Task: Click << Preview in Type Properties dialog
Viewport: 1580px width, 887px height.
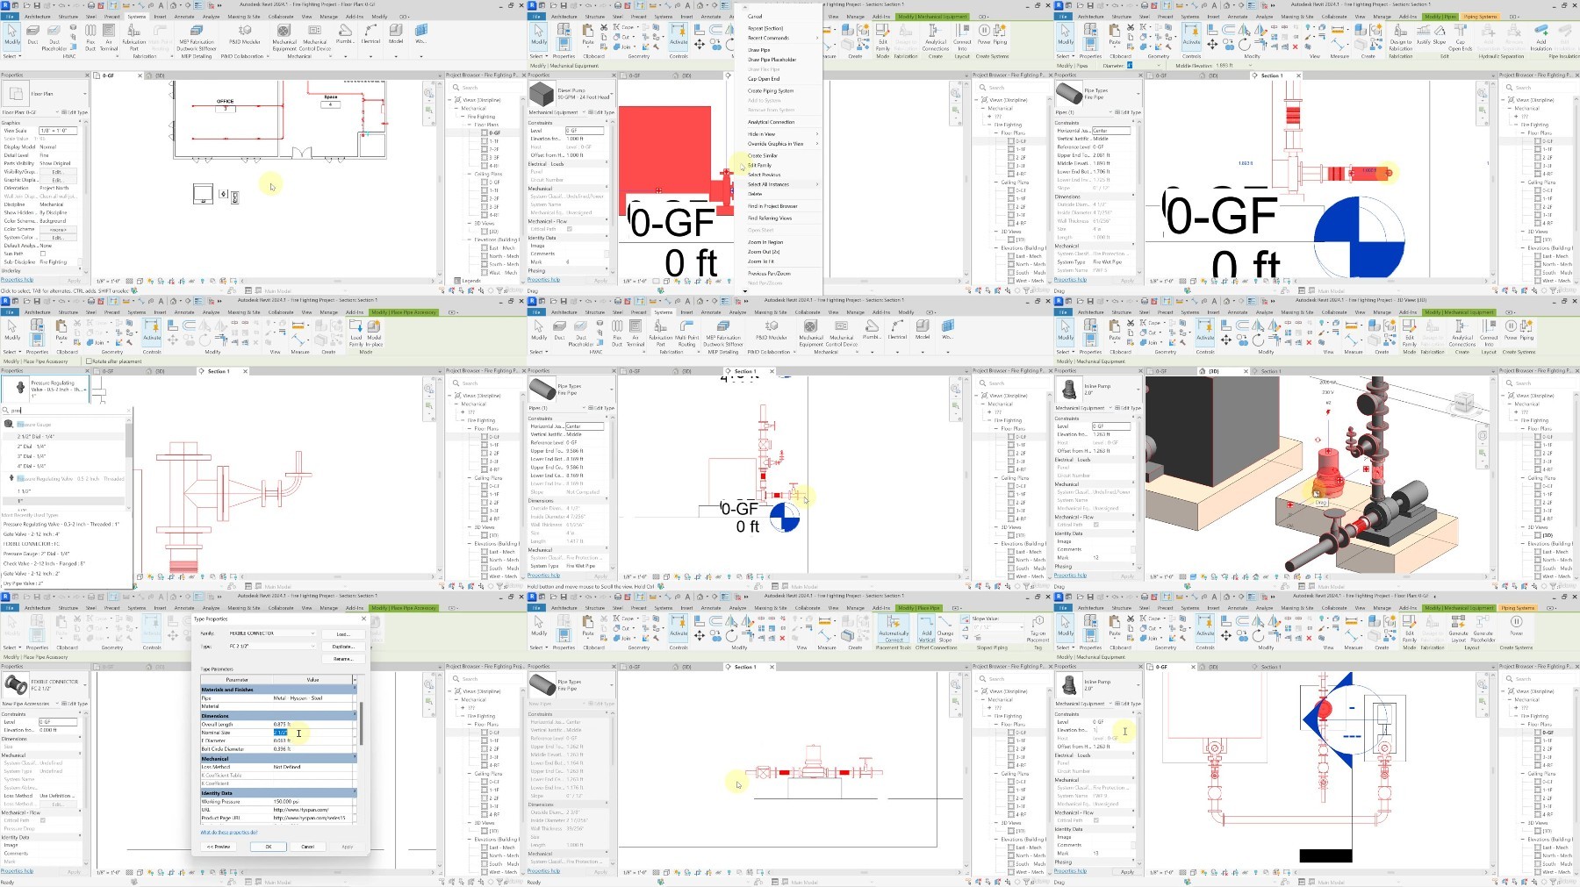Action: (x=218, y=847)
